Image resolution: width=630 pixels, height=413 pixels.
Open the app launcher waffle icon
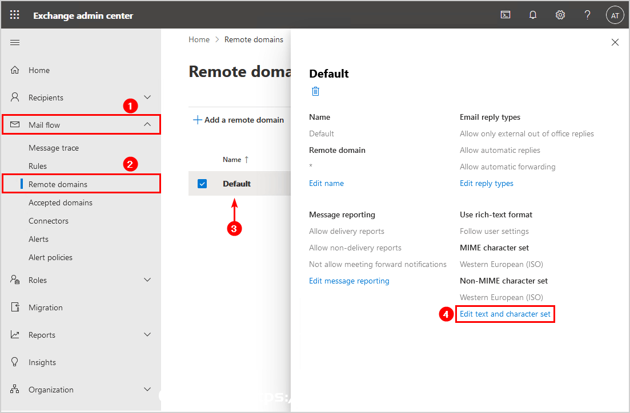pyautogui.click(x=14, y=15)
